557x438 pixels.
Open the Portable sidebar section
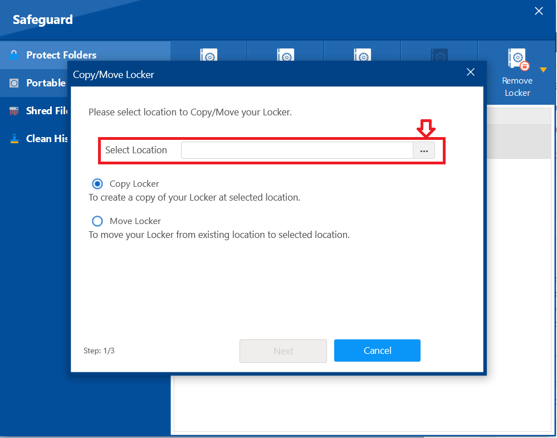coord(34,83)
